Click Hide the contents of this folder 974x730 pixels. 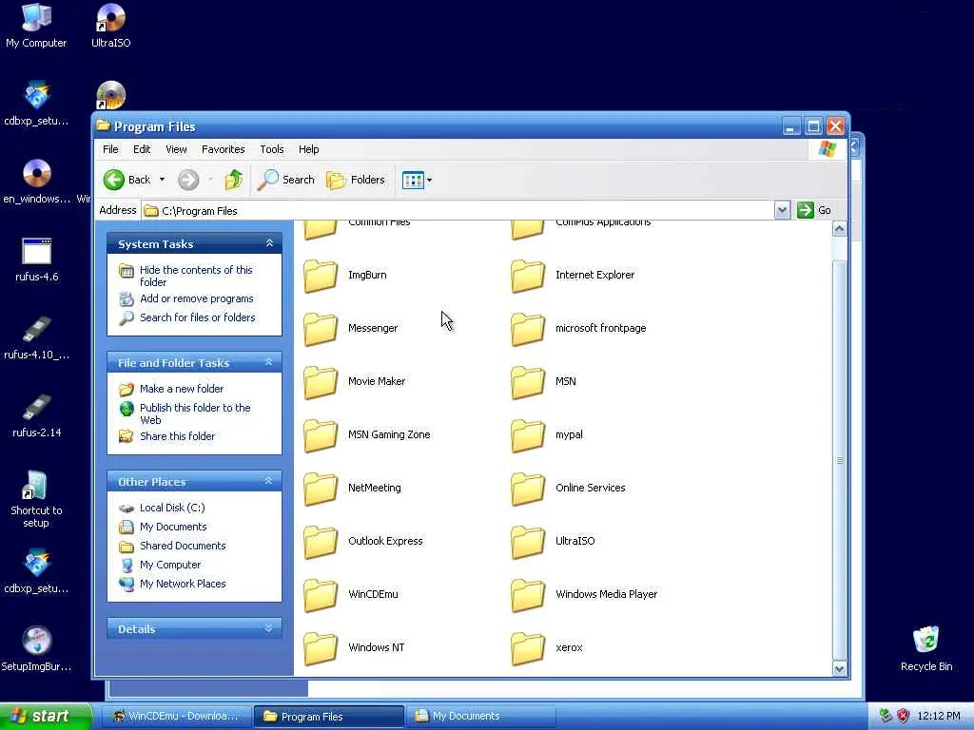click(x=196, y=276)
